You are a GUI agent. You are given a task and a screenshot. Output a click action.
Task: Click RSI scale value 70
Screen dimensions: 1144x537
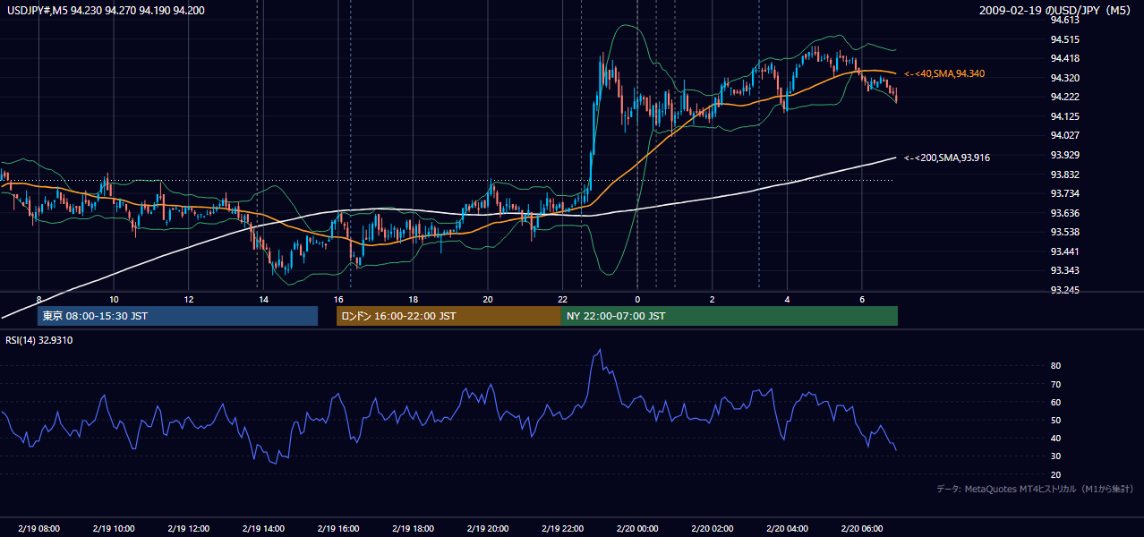[x=1056, y=384]
